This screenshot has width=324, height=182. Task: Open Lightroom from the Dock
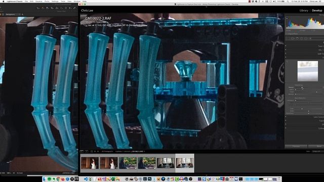(145, 179)
